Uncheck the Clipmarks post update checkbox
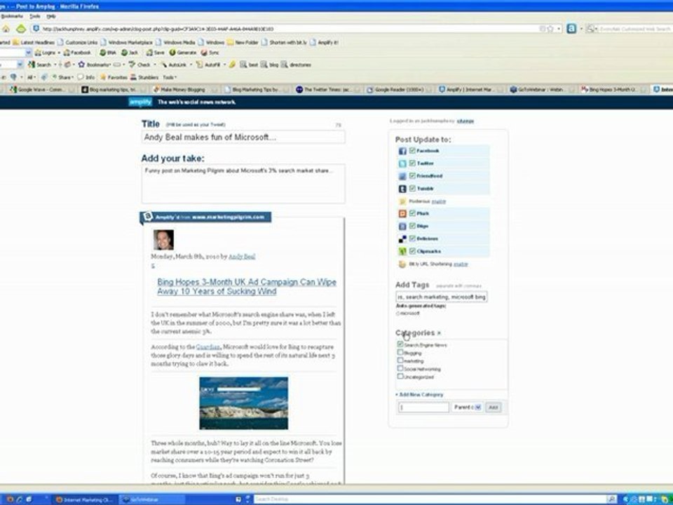The image size is (673, 505). (412, 251)
